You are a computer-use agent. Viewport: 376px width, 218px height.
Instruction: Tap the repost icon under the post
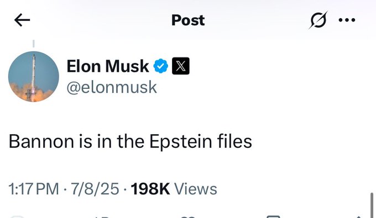pyautogui.click(x=102, y=217)
